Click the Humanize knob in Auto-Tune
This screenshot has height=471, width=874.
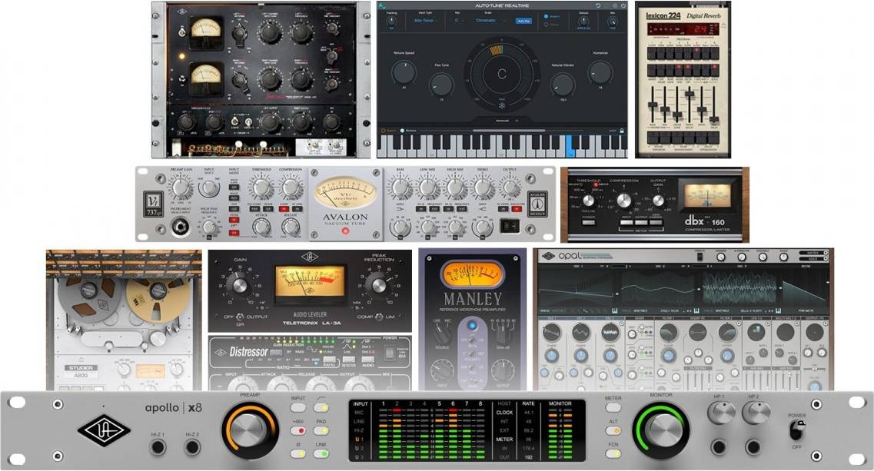point(600,72)
